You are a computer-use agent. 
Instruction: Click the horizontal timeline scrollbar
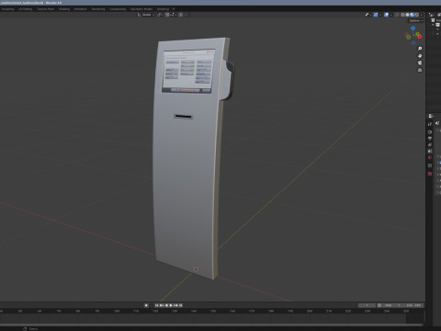tap(211, 325)
